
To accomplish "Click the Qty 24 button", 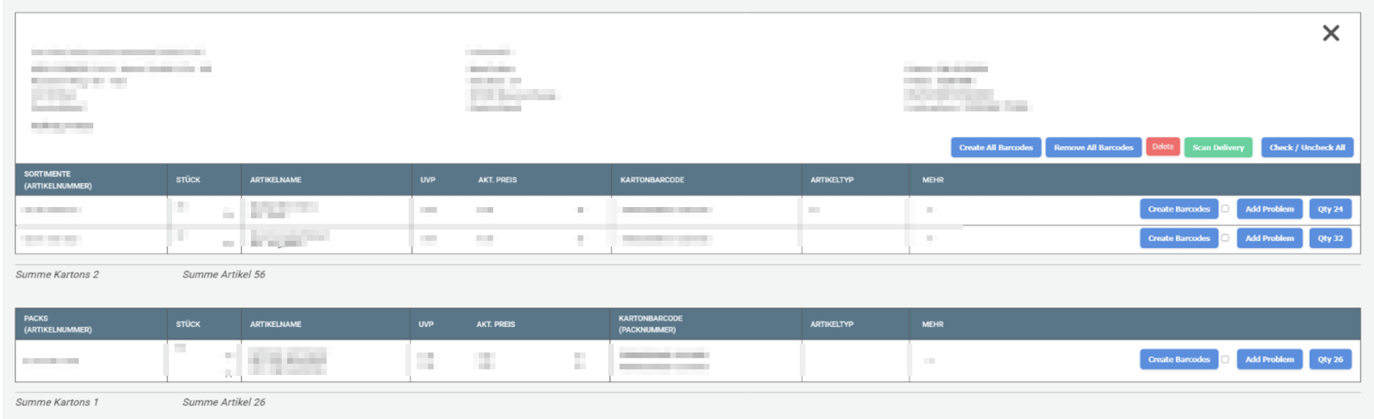I will click(x=1330, y=209).
